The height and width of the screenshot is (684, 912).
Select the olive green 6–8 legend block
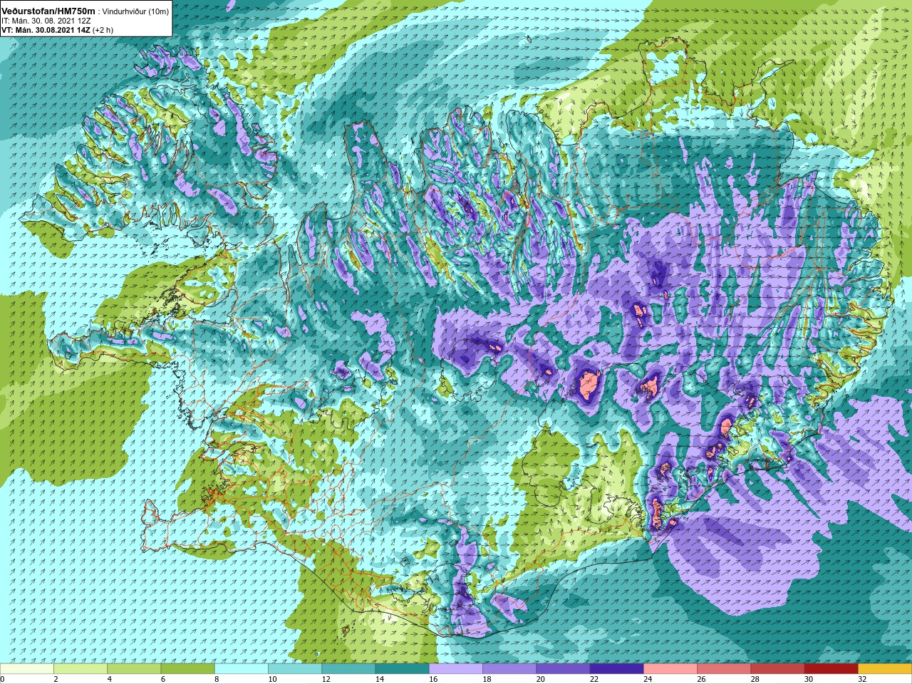tap(188, 669)
